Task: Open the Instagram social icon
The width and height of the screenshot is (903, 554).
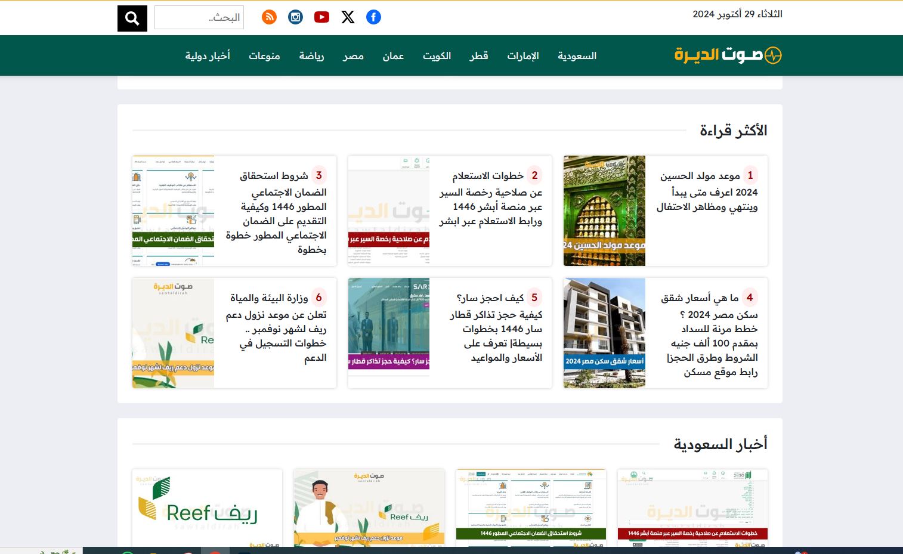Action: (295, 17)
